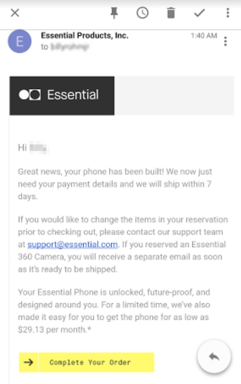Mark the conversation done with the checkmark
241x384 pixels.
pyautogui.click(x=199, y=13)
